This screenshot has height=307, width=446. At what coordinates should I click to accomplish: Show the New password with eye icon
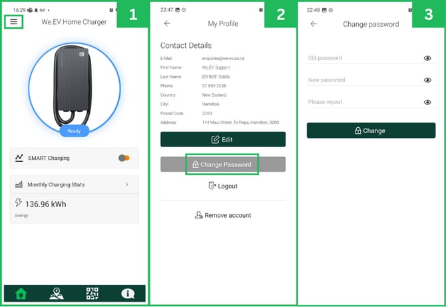pos(427,80)
